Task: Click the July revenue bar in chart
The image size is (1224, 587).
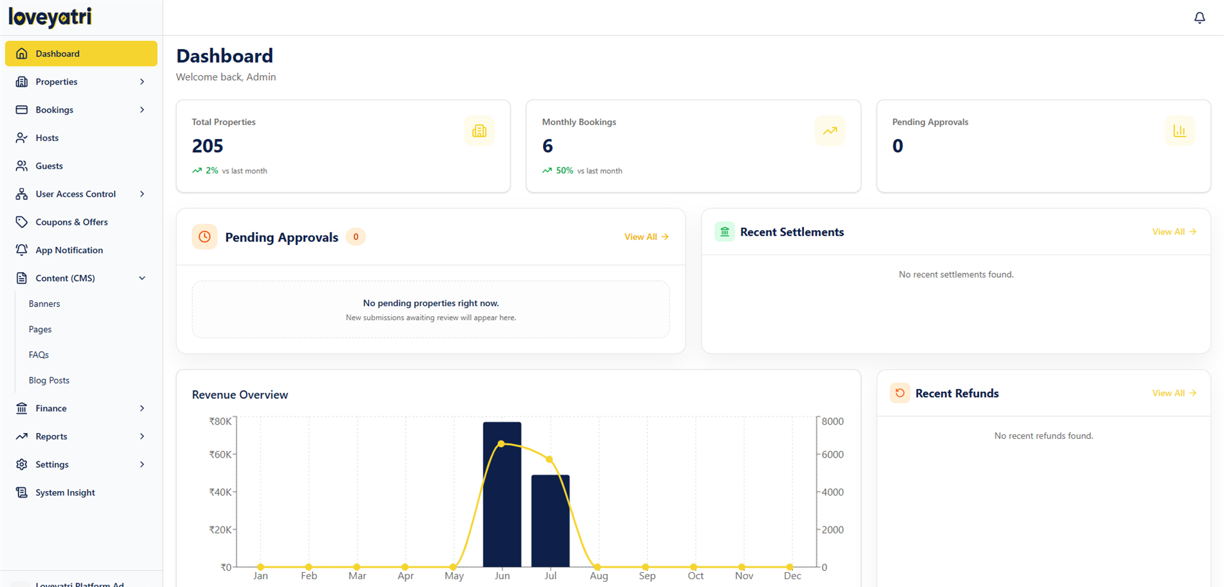Action: tap(550, 521)
